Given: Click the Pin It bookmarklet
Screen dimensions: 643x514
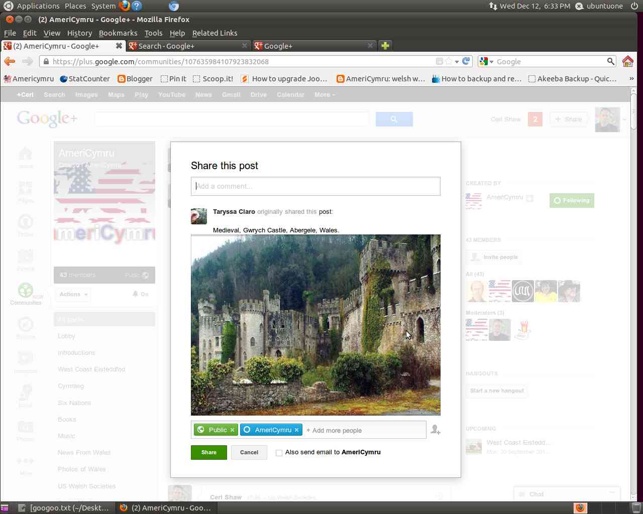Looking at the screenshot, I should click(x=173, y=79).
